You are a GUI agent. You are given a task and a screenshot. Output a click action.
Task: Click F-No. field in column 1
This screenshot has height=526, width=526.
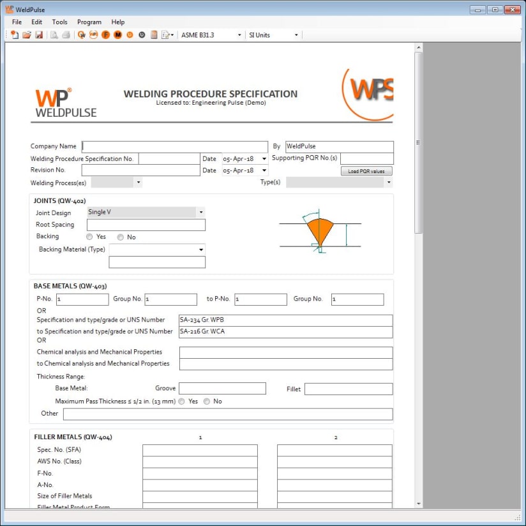pyautogui.click(x=200, y=473)
